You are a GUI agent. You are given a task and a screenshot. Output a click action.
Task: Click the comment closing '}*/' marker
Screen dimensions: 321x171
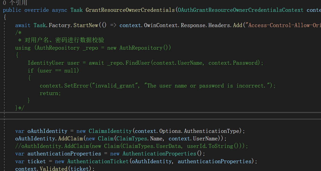coord(20,108)
